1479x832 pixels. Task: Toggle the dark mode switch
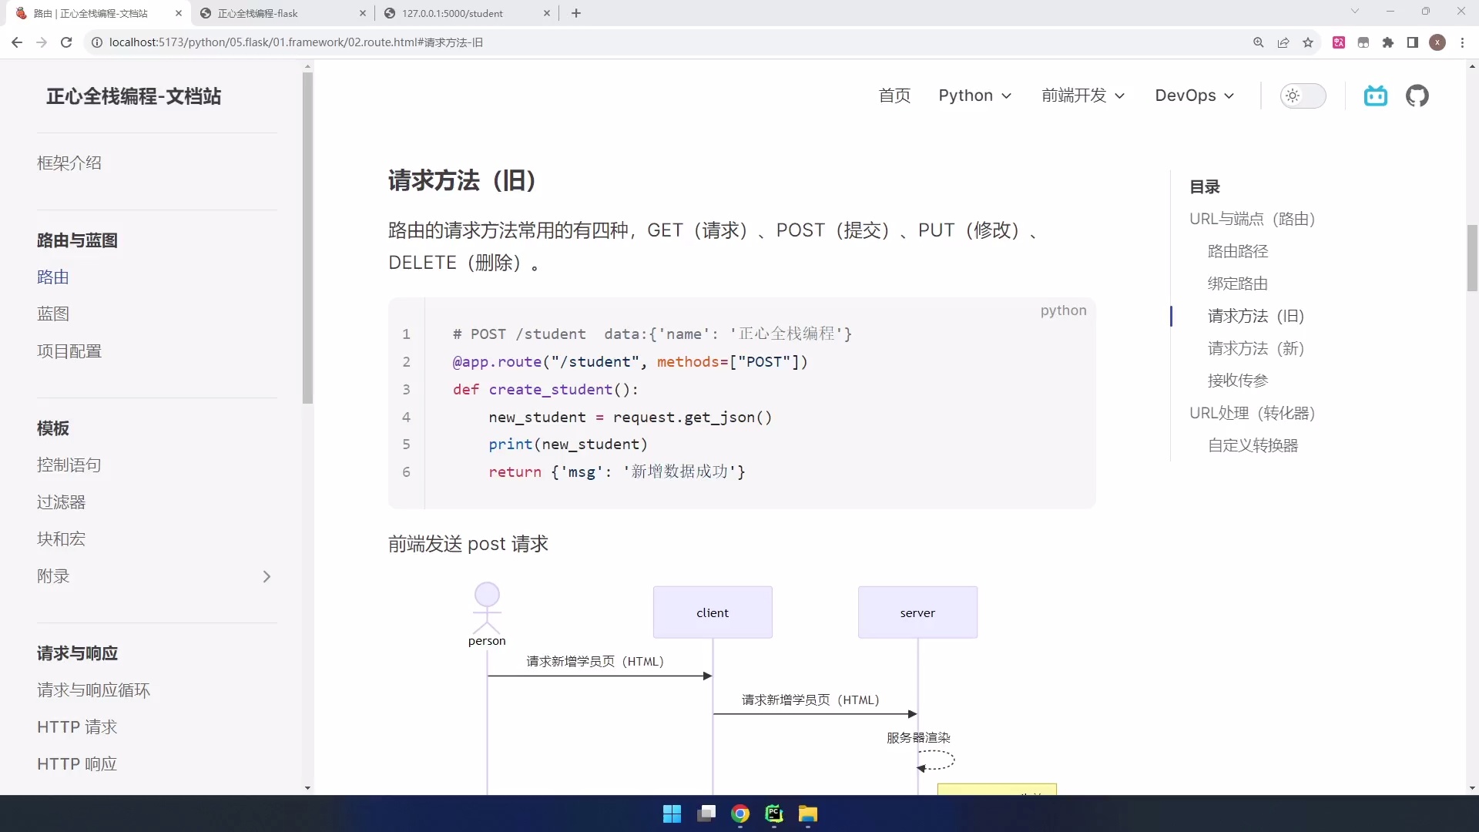[1303, 96]
